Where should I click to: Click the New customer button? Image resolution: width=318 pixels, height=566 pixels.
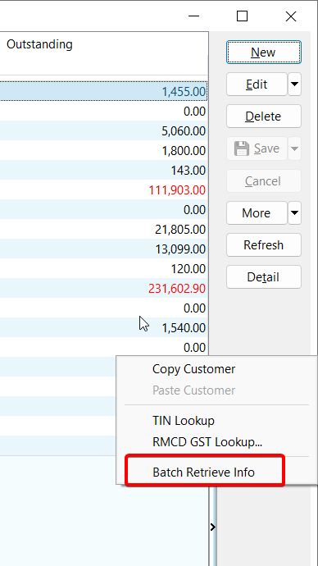(264, 52)
